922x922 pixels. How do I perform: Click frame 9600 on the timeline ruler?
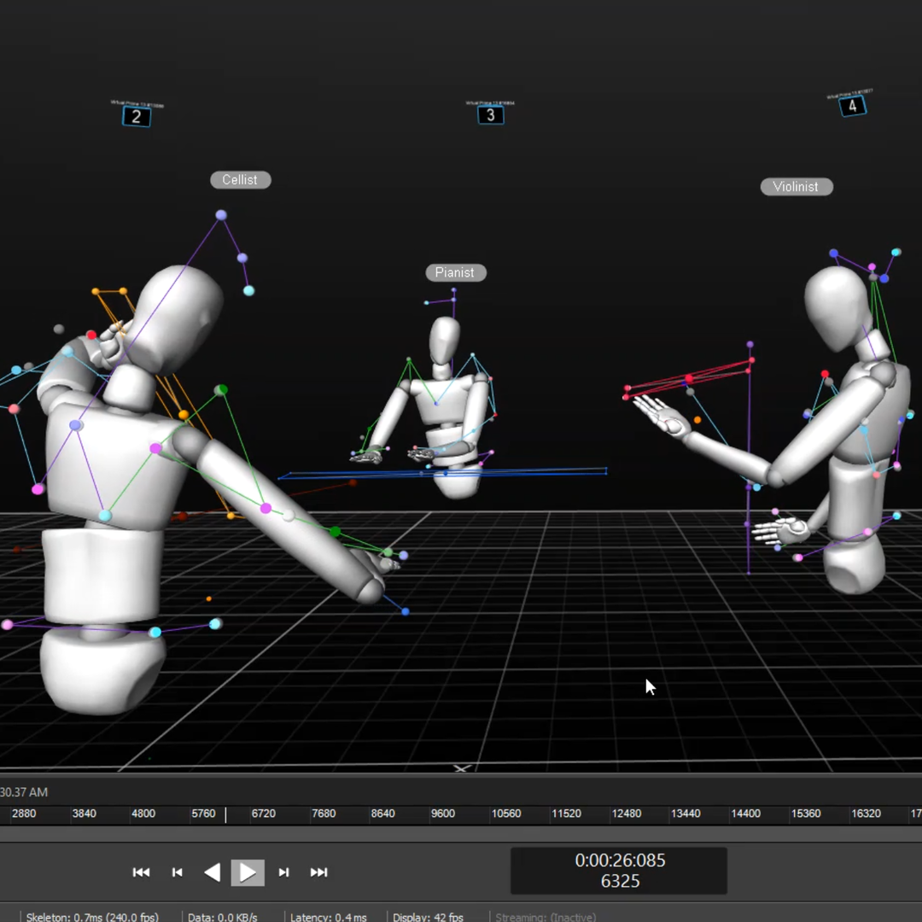pyautogui.click(x=442, y=814)
